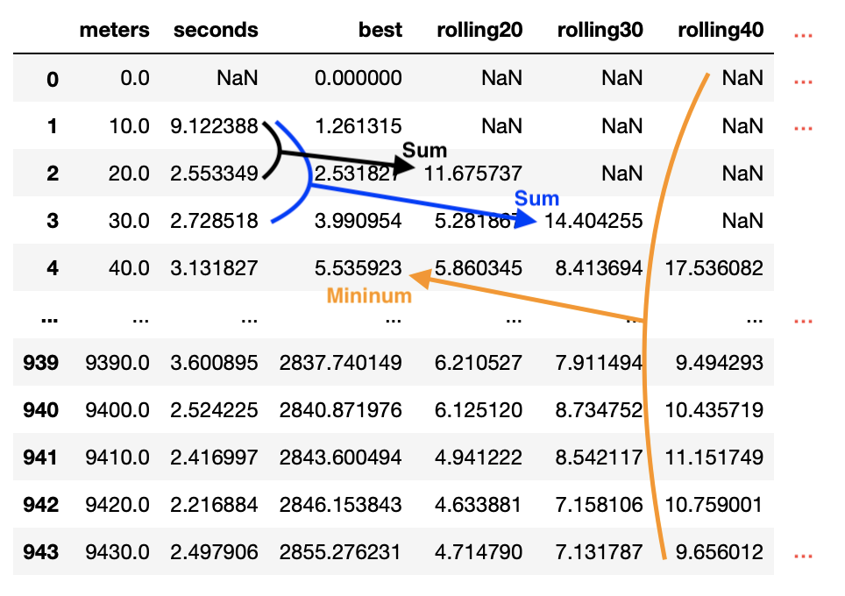Image resolution: width=845 pixels, height=596 pixels.
Task: Click the orange 'Mininum' annotation label
Action: point(369,296)
